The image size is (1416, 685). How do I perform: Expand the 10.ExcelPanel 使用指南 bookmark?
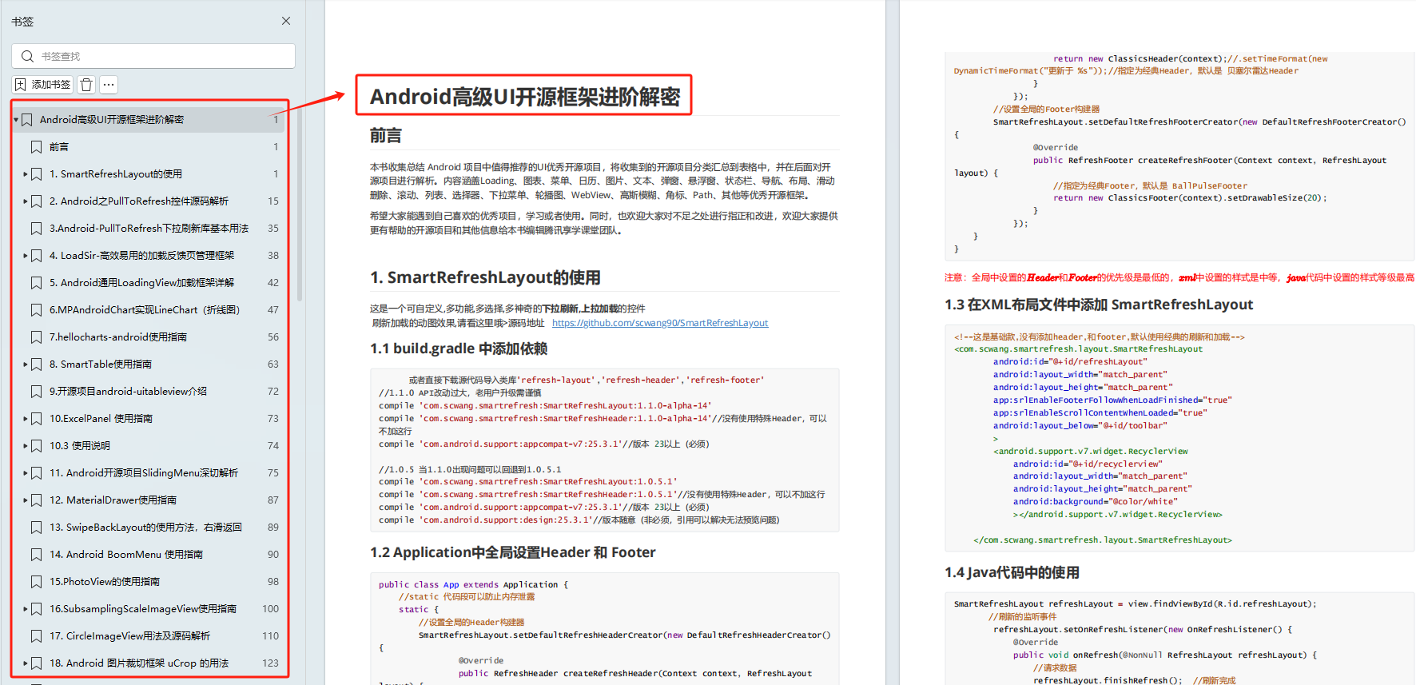click(26, 419)
